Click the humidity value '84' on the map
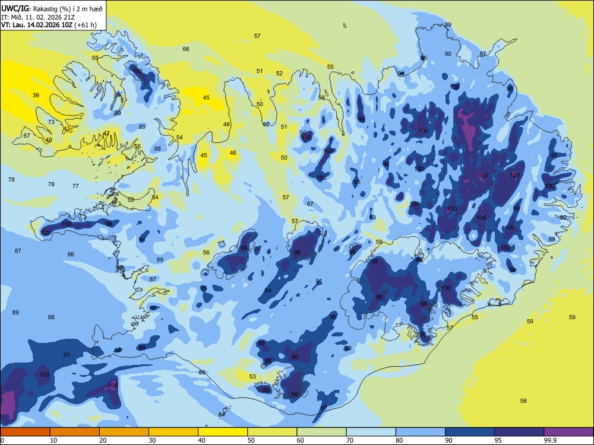The width and height of the screenshot is (594, 445). coord(222,415)
